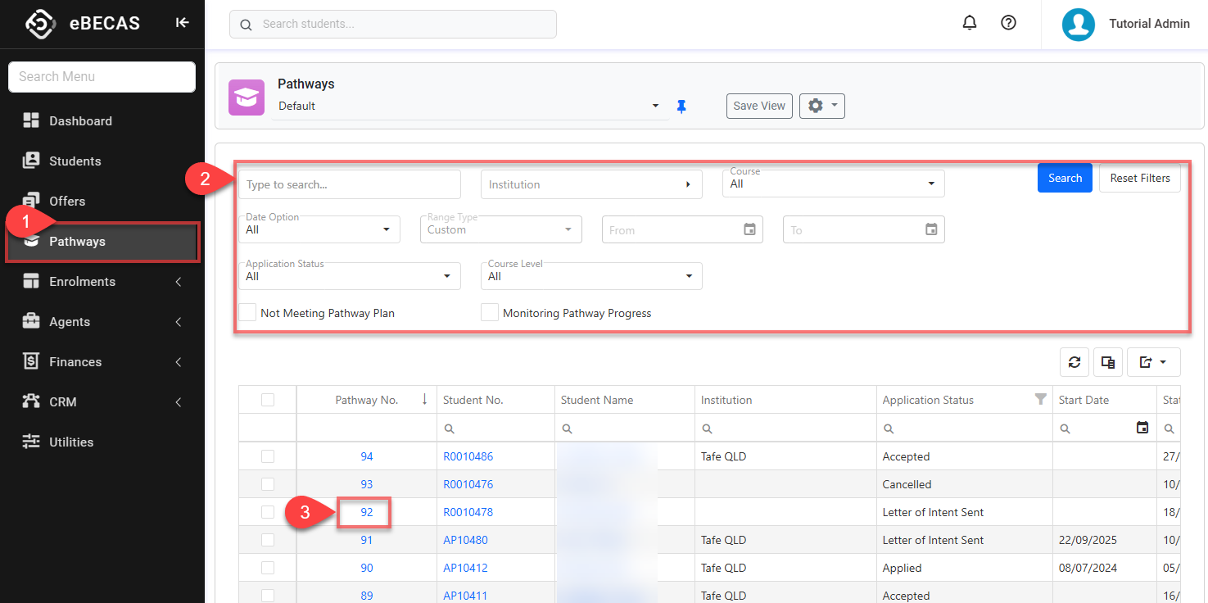This screenshot has width=1208, height=603.
Task: Click the Type to search field
Action: [x=350, y=184]
